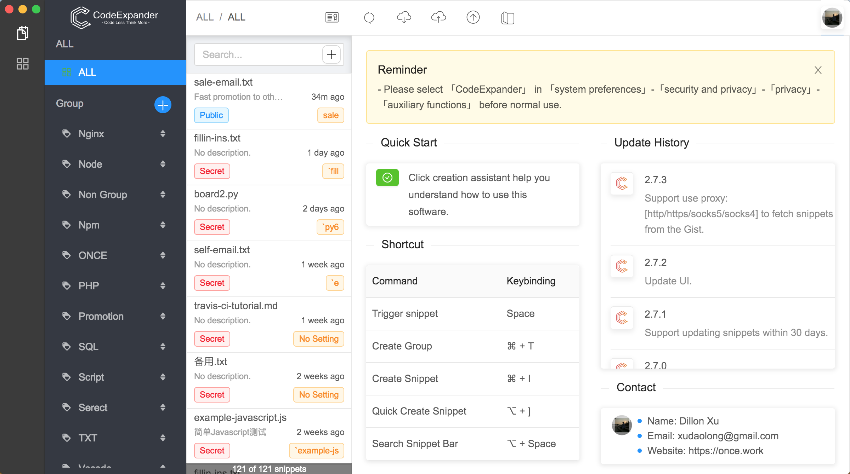This screenshot has width=850, height=474.
Task: Select the snippets clipboard icon in left sidebar
Action: [22, 33]
